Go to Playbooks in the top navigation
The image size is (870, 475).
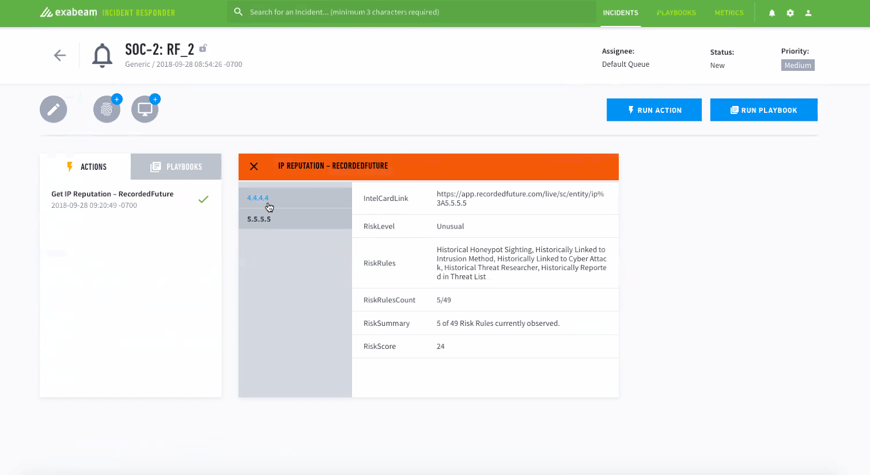676,13
